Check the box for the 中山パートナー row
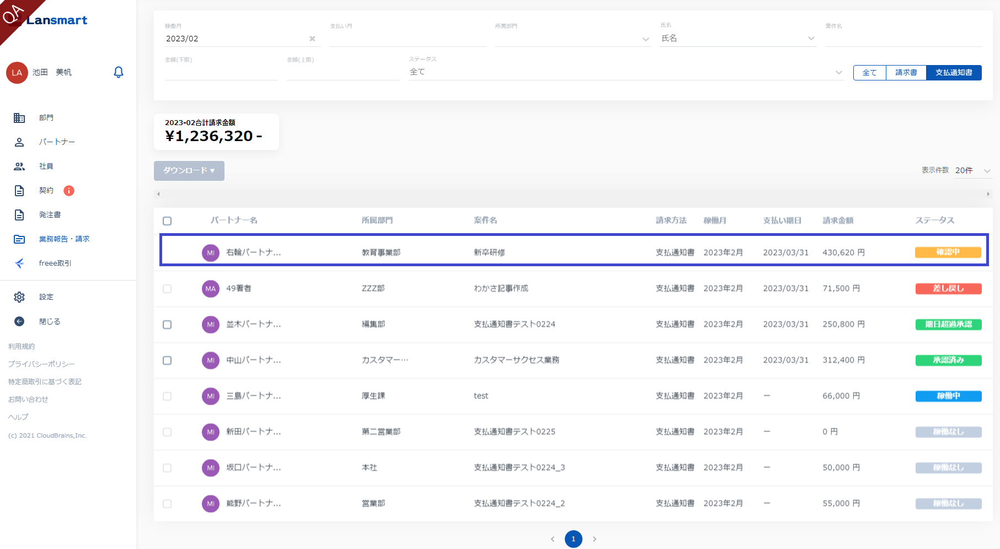Image resolution: width=1000 pixels, height=549 pixels. pos(167,360)
